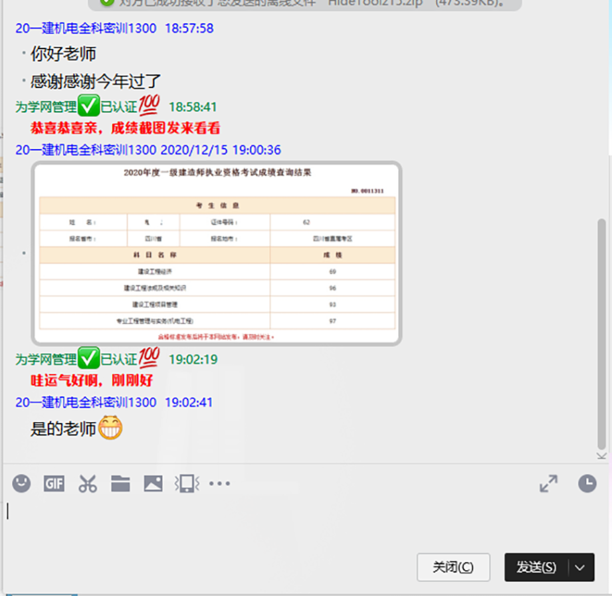The height and width of the screenshot is (596, 612).
Task: Click the 发送(S) send button
Action: [536, 567]
